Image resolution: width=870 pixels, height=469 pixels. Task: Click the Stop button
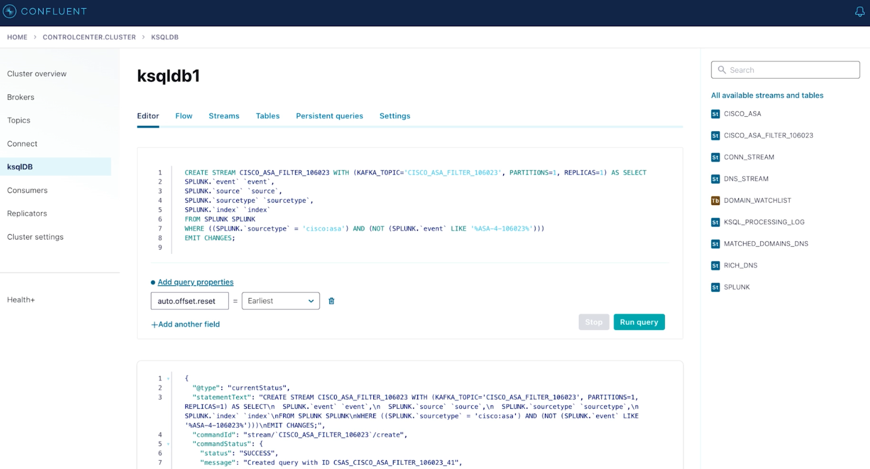(x=594, y=322)
